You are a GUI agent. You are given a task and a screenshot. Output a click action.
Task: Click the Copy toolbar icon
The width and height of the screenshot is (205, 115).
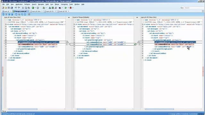point(26,8)
